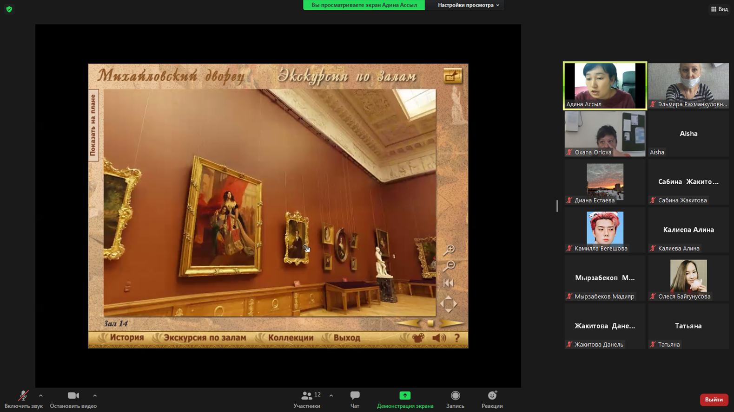Image resolution: width=734 pixels, height=412 pixels.
Task: Click the square stop button between the arrows
Action: click(430, 323)
